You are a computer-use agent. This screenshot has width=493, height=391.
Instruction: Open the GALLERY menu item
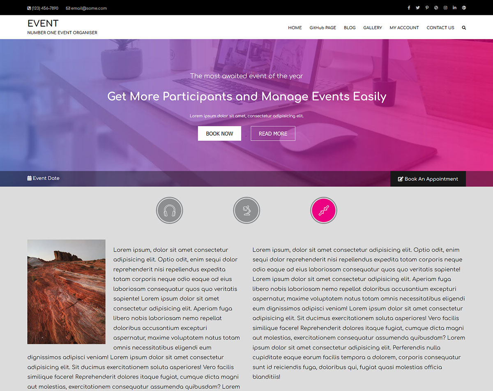[x=373, y=28]
